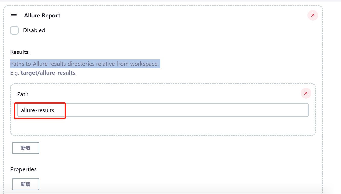Focus the Path input field
The width and height of the screenshot is (341, 194).
coord(163,110)
